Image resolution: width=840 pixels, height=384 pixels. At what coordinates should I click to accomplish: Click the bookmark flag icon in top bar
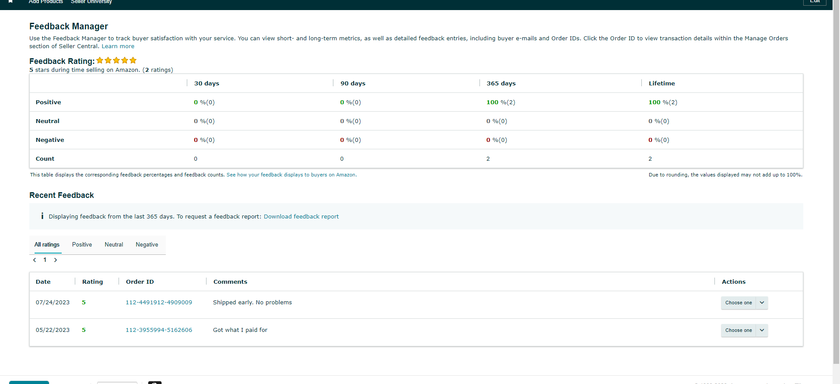[x=10, y=1]
